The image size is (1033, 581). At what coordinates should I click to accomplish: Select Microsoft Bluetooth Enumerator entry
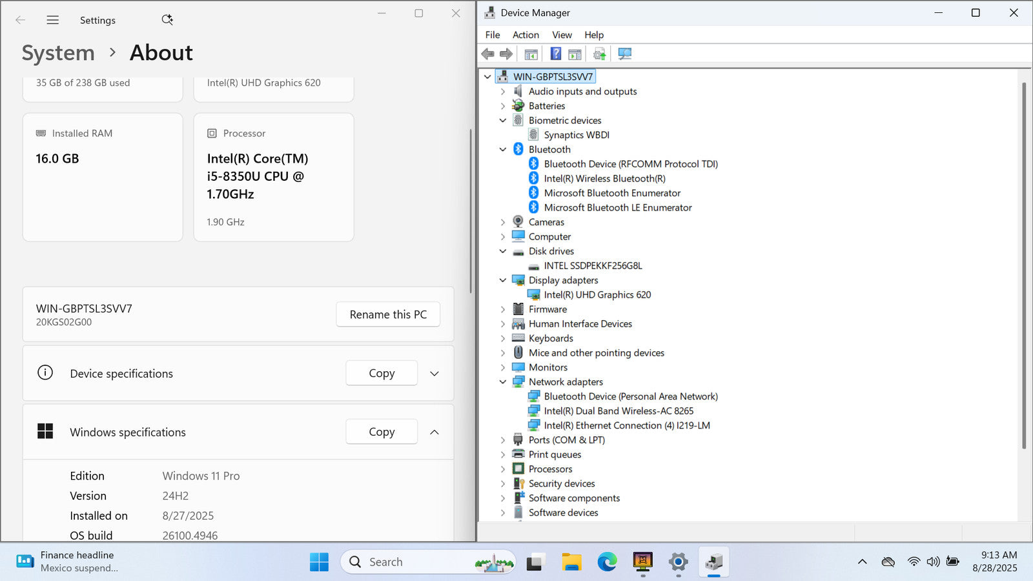612,193
